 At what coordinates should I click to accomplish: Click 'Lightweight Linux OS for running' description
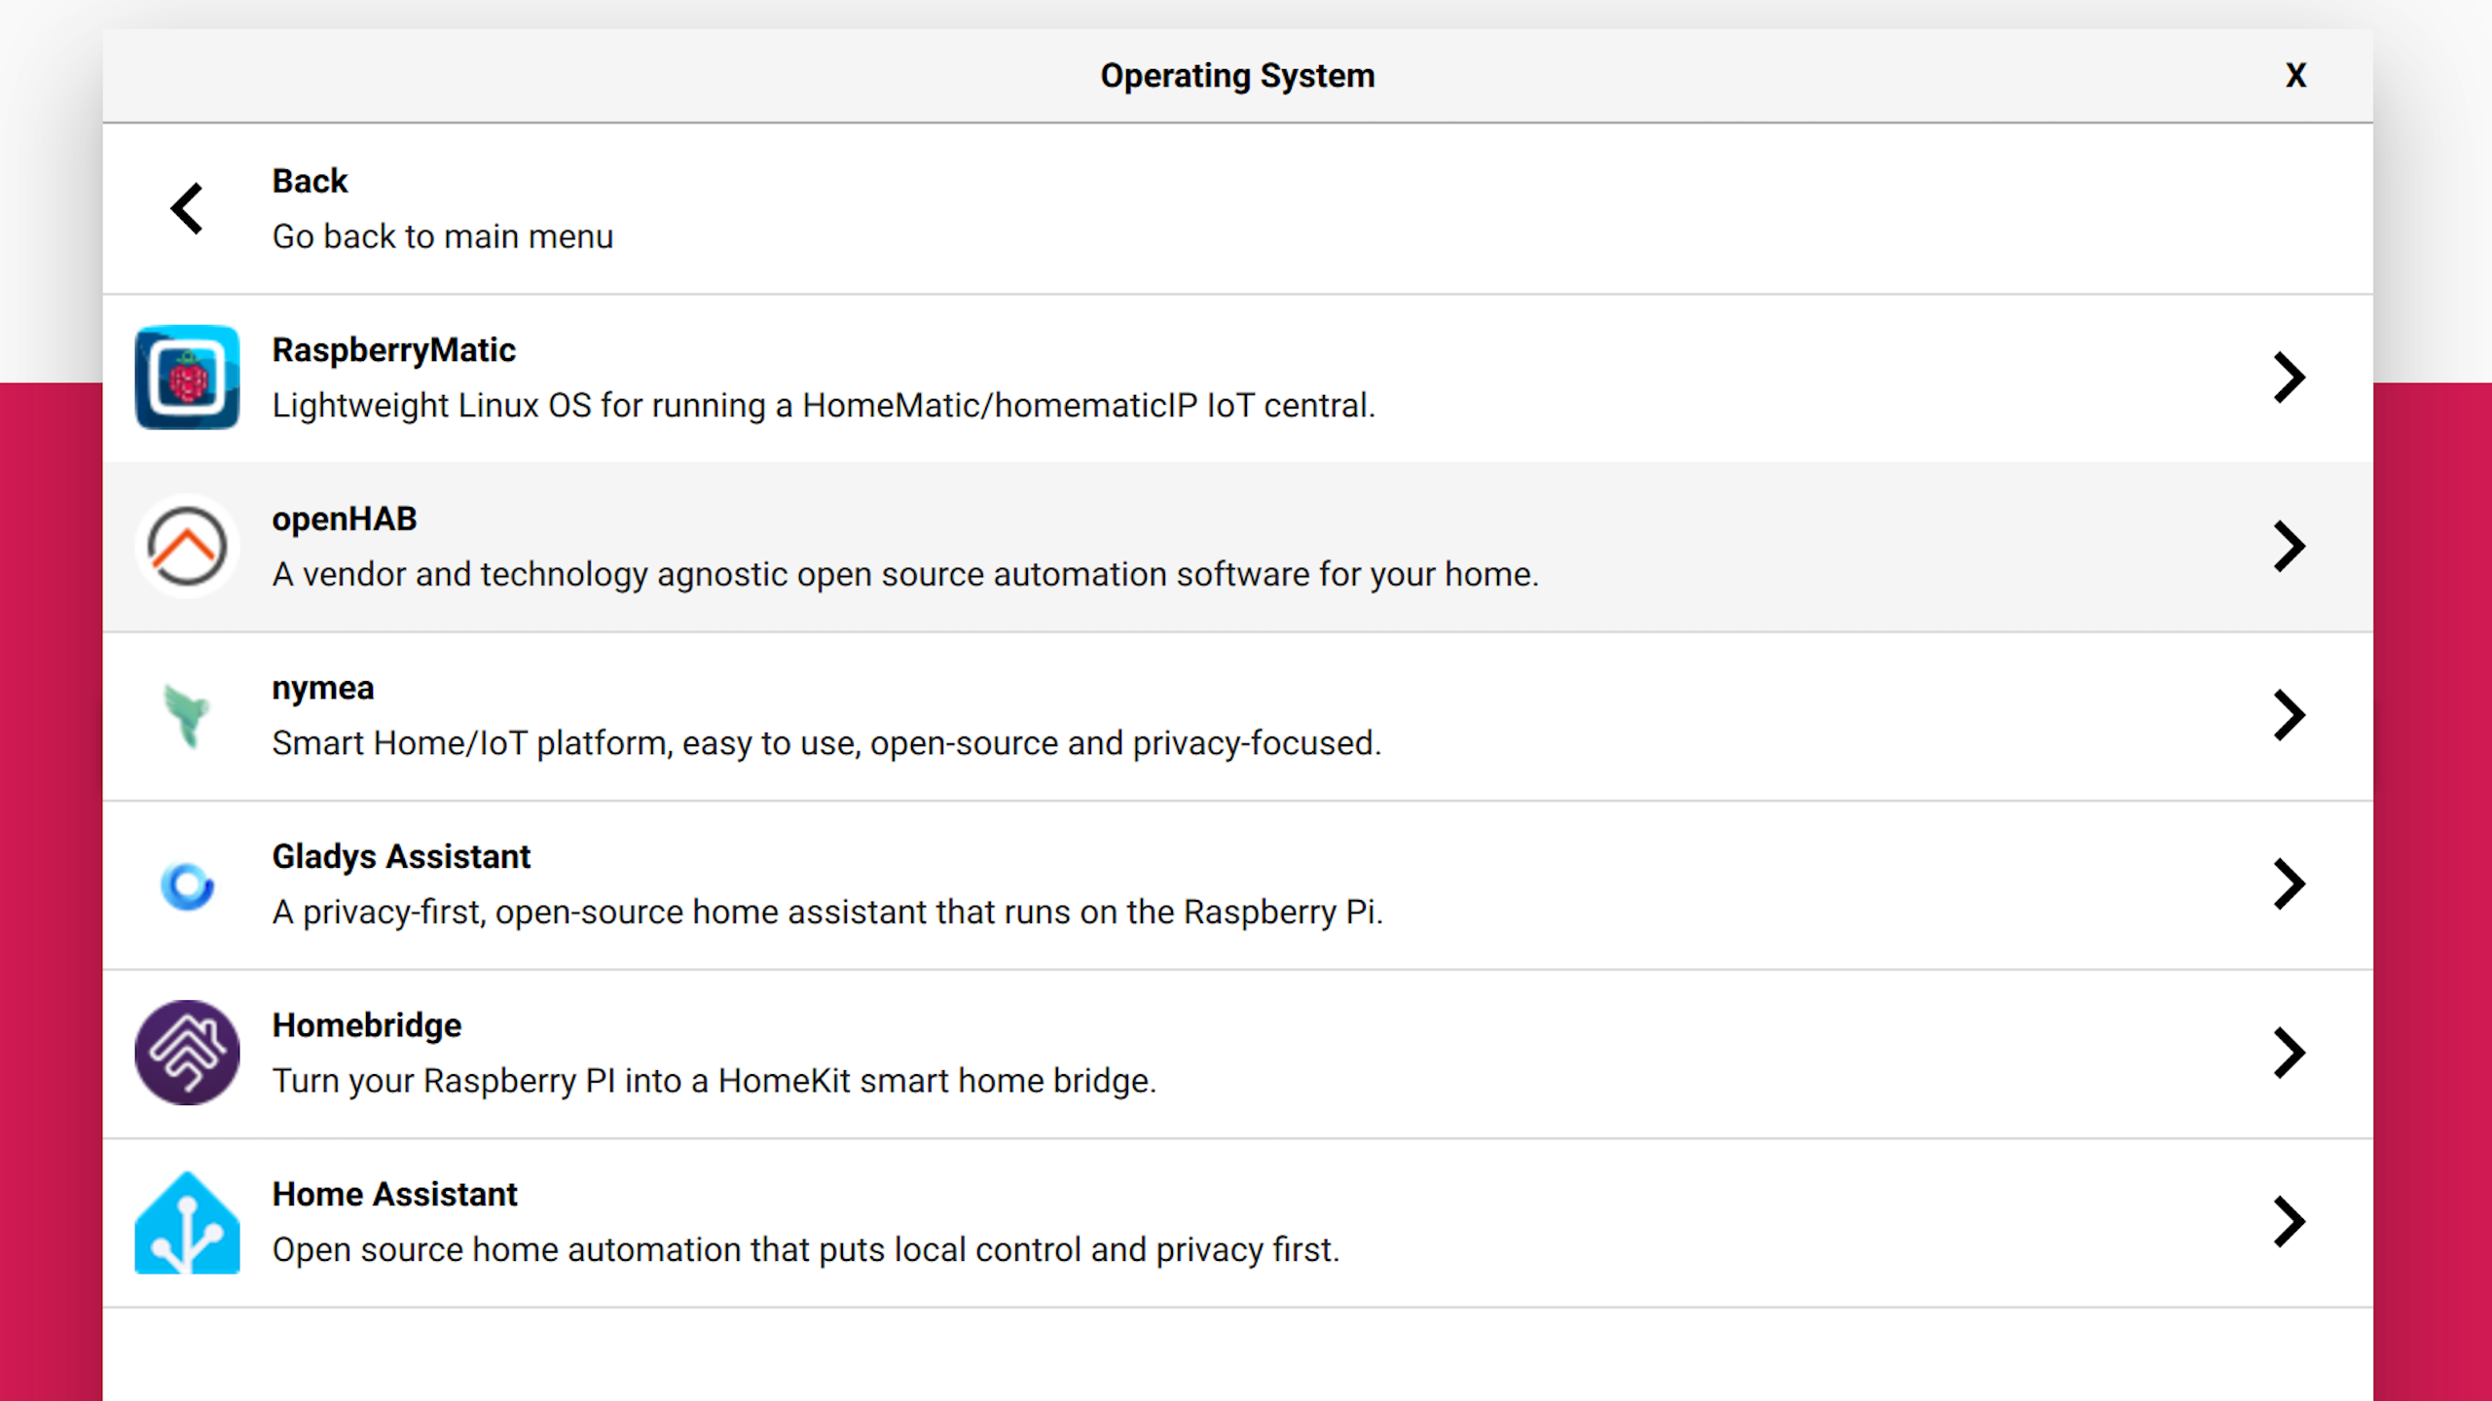pos(824,405)
